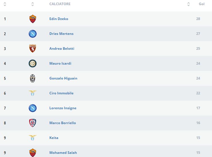Open Mohamed Salah's player link
This screenshot has height=157, width=212.
coord(63,153)
